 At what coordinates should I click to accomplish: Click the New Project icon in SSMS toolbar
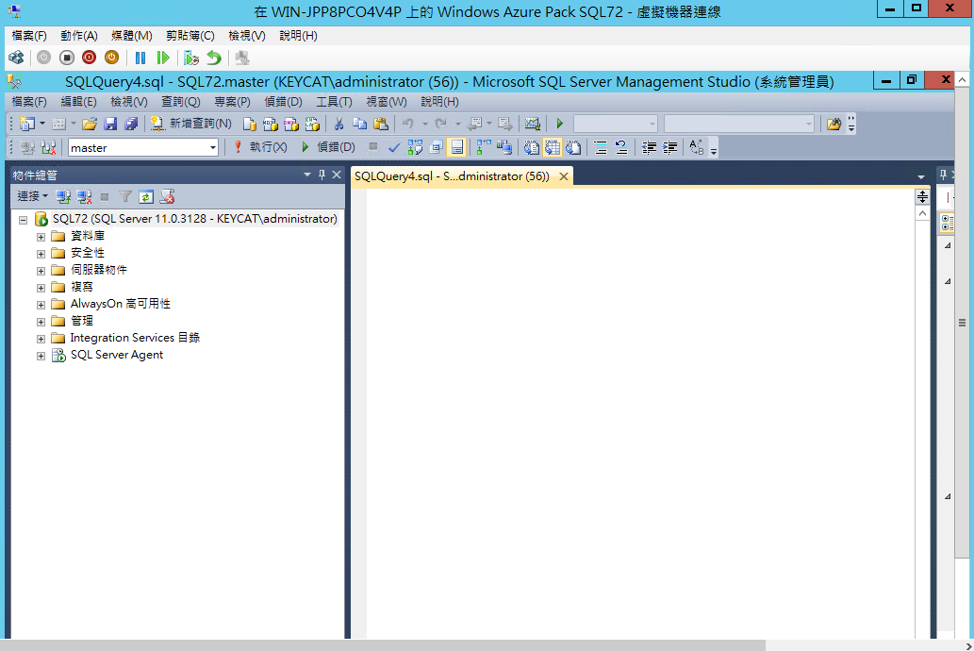[x=27, y=124]
